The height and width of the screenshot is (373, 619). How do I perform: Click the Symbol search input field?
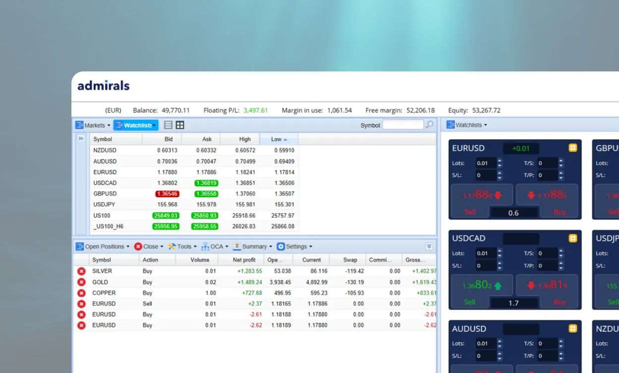[x=403, y=125]
